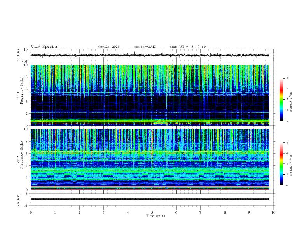Click the ch.3 black signal band

coord(150,199)
